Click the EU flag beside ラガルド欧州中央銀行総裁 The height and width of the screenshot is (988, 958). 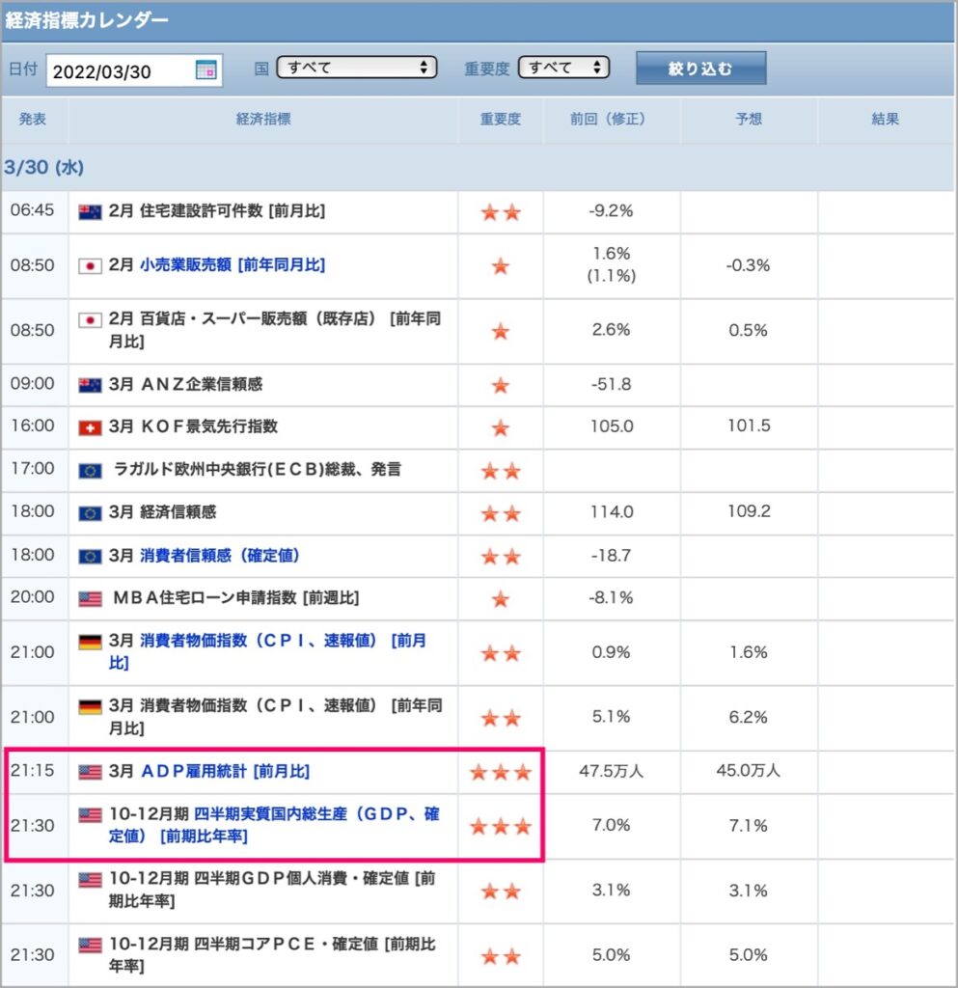(x=90, y=471)
